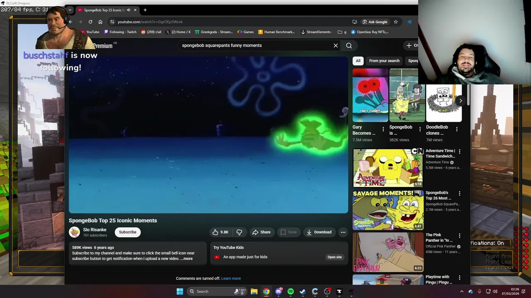This screenshot has width=531, height=298.
Task: Open the DoodleBob clones short thumbnail
Action: [x=444, y=103]
